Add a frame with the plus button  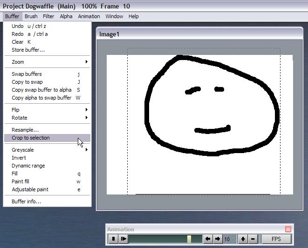[243, 239]
